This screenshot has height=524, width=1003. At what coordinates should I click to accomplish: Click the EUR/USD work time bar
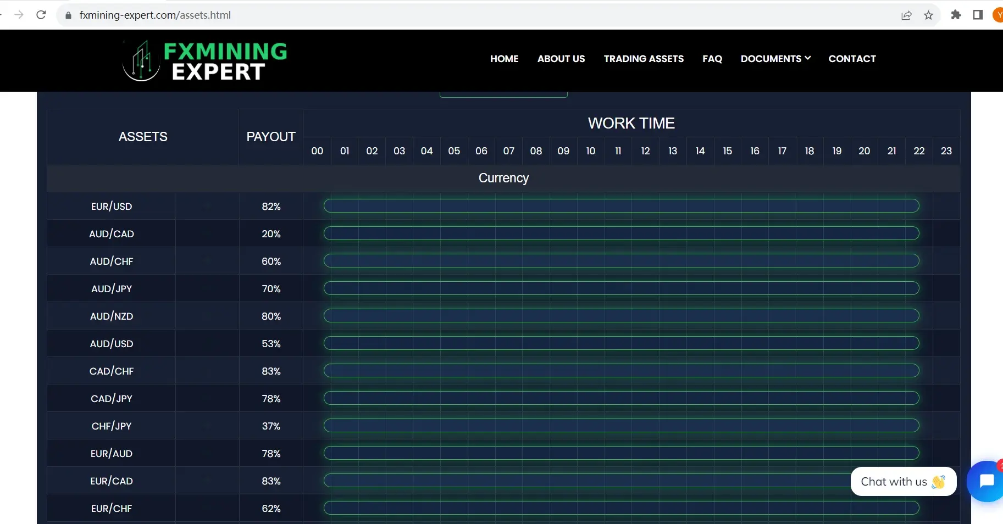click(621, 206)
